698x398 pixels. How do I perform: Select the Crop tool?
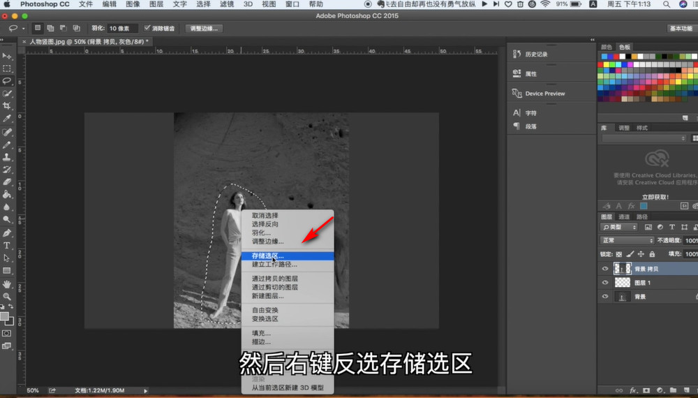(7, 106)
